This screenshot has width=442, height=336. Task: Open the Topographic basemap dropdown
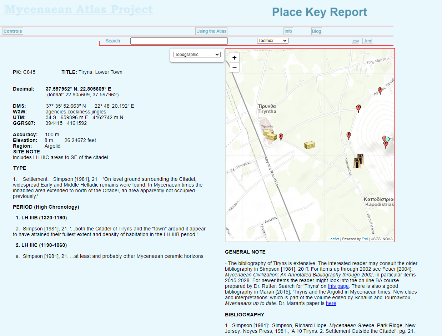[x=197, y=55]
